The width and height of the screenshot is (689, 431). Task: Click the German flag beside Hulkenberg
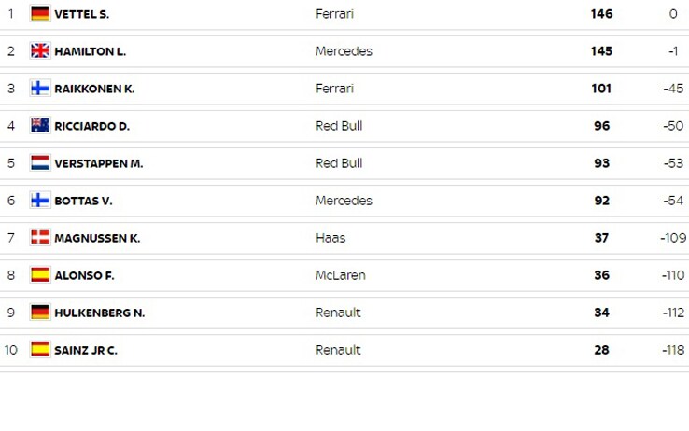pyautogui.click(x=40, y=313)
